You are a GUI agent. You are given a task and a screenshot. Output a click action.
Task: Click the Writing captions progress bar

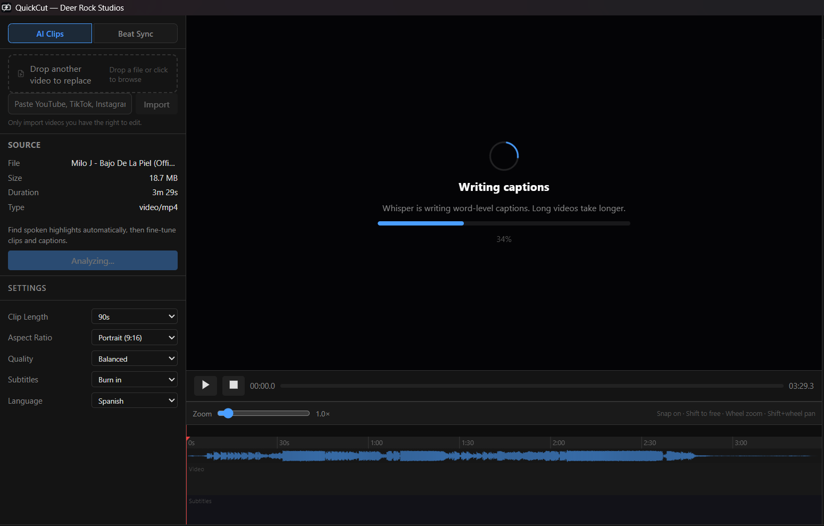click(504, 223)
